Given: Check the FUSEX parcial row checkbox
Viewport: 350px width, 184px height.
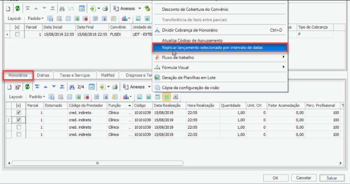Looking at the screenshot, I should coord(17,35).
